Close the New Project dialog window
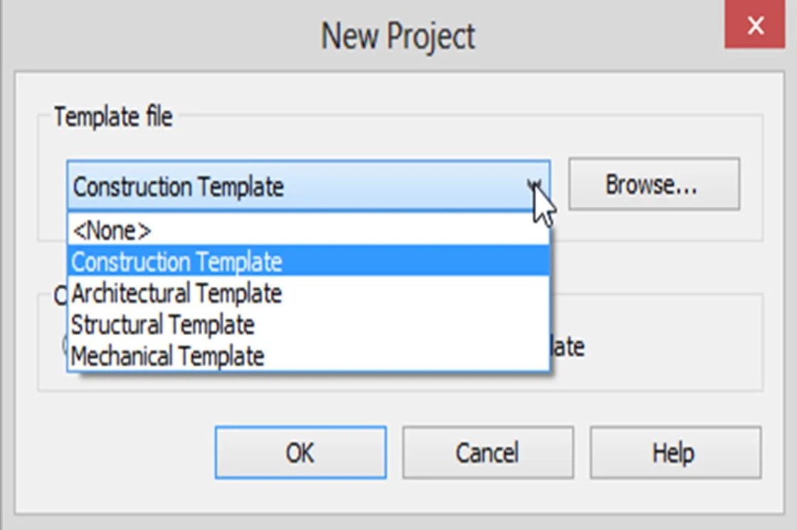This screenshot has width=797, height=530. tap(755, 25)
